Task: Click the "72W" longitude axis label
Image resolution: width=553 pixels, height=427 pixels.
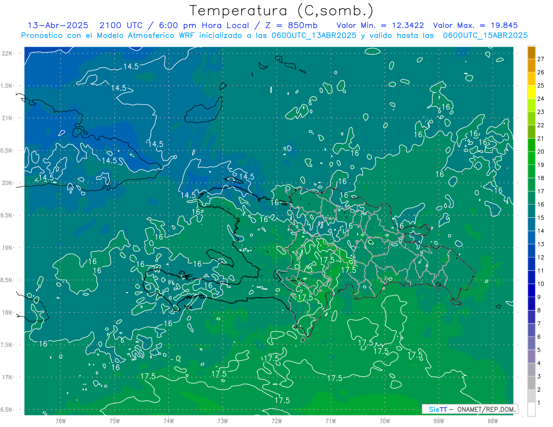Action: (x=276, y=421)
